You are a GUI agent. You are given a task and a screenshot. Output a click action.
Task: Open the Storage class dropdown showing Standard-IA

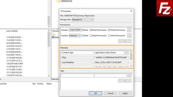tap(82, 20)
